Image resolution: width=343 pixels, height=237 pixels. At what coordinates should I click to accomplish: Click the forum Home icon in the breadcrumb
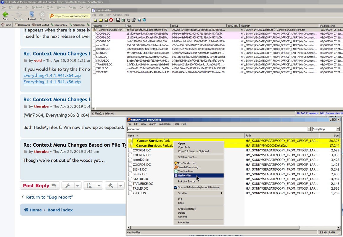pyautogui.click(x=26, y=210)
